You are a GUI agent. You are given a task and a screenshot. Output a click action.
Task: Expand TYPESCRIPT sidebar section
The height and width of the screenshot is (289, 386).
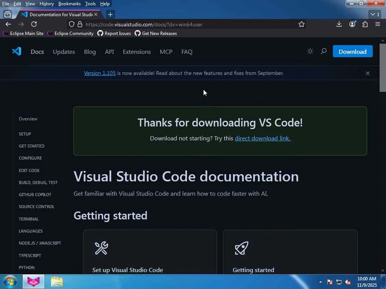click(x=30, y=256)
